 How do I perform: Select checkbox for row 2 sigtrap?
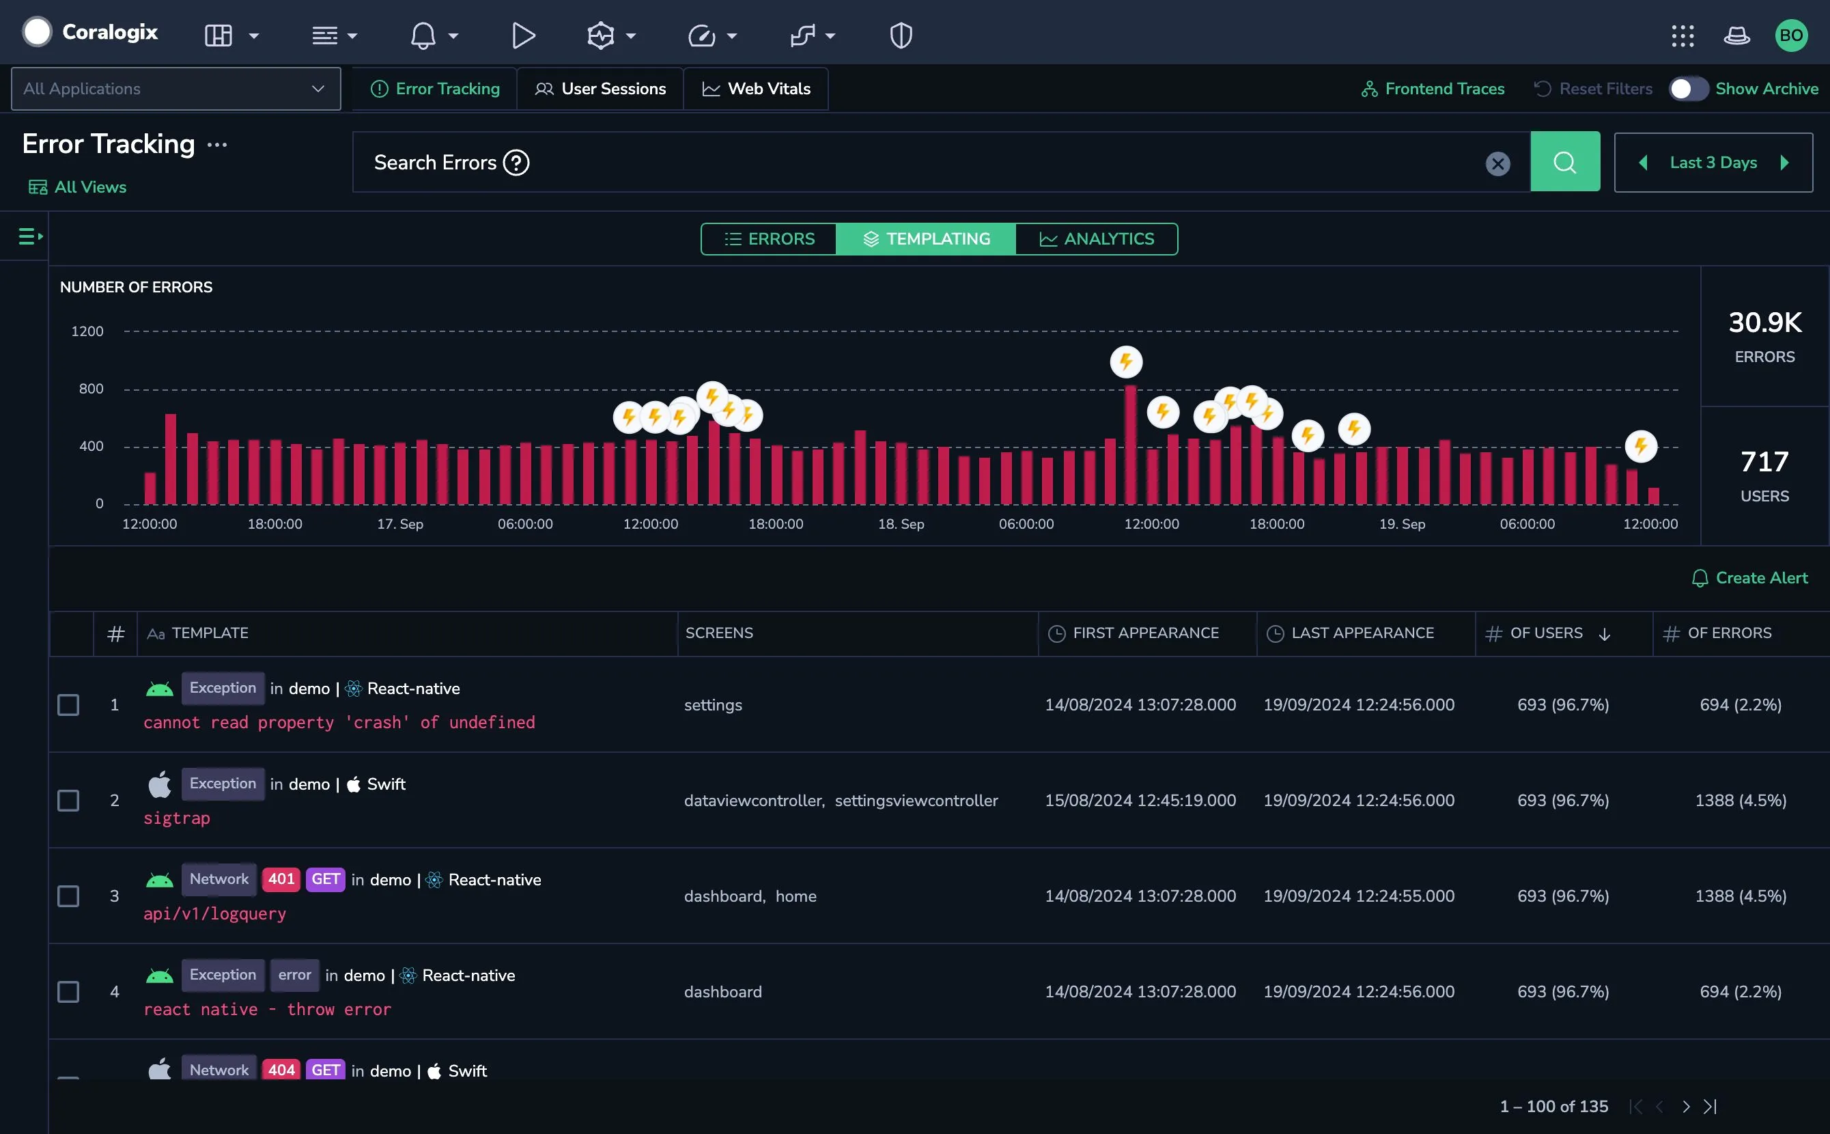click(x=68, y=800)
